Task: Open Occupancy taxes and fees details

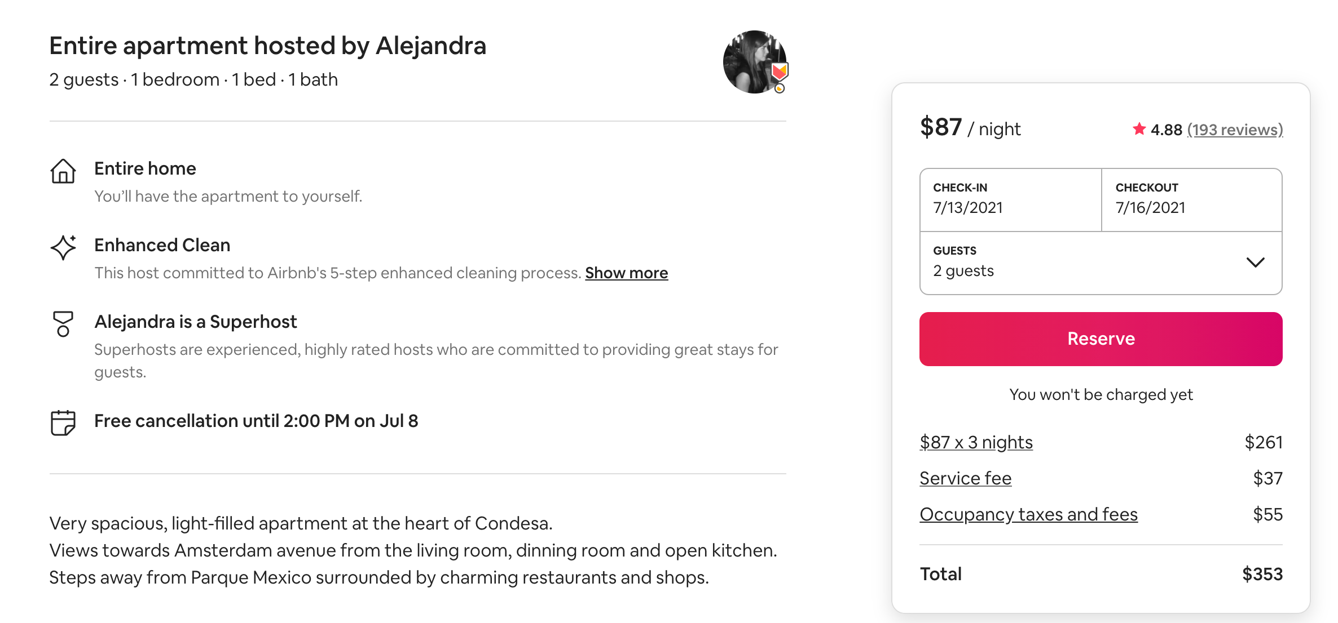Action: pos(1028,514)
